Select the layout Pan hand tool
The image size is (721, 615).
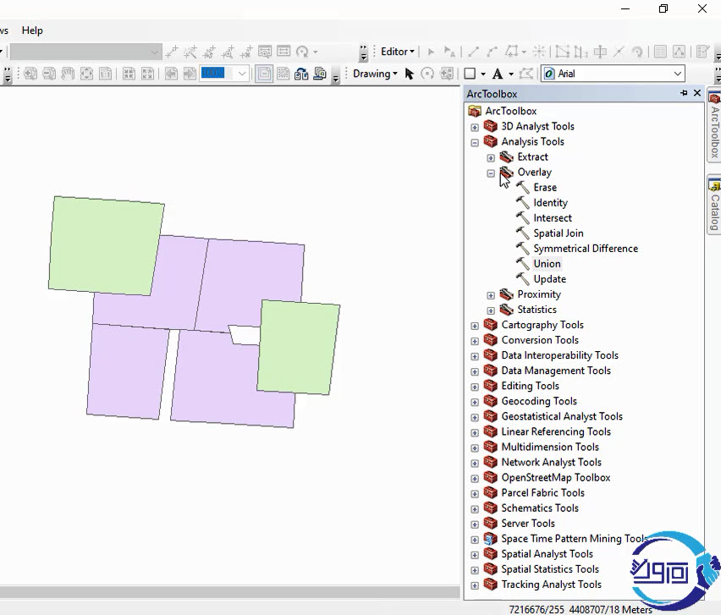(x=68, y=74)
